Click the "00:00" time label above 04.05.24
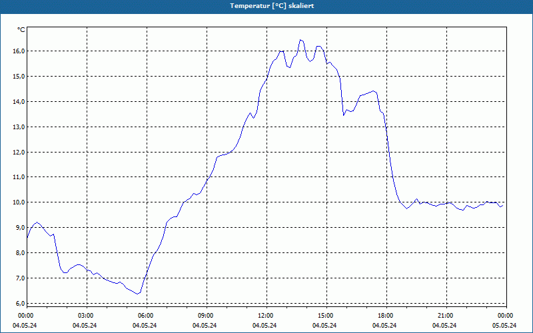 (x=25, y=316)
